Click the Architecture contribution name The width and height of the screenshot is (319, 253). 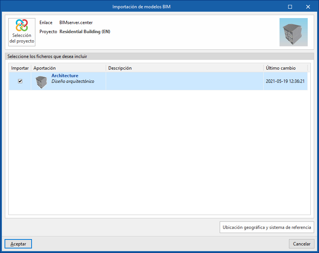(x=65, y=76)
